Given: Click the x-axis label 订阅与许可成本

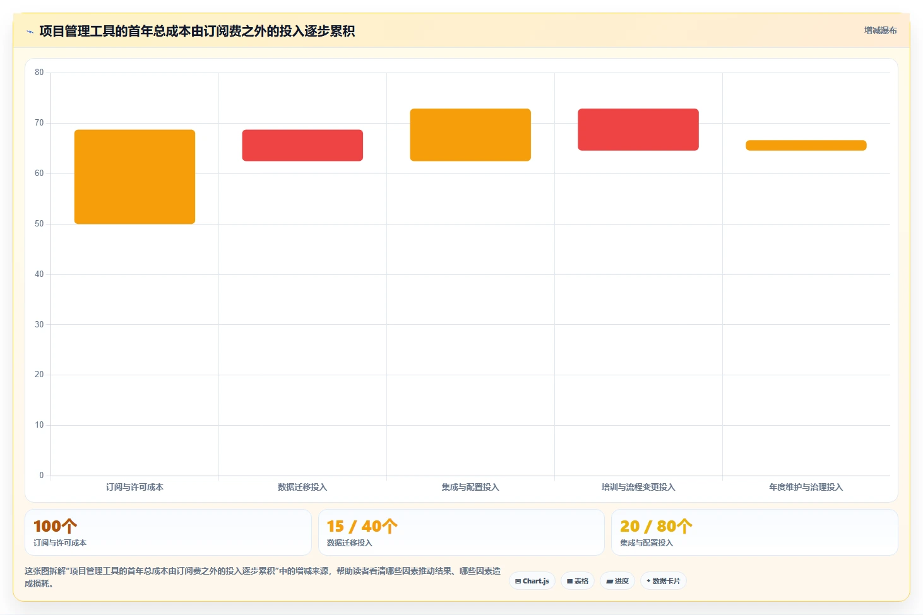Looking at the screenshot, I should click(134, 487).
